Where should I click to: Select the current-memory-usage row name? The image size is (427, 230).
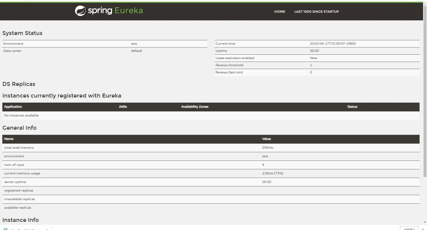(x=22, y=173)
